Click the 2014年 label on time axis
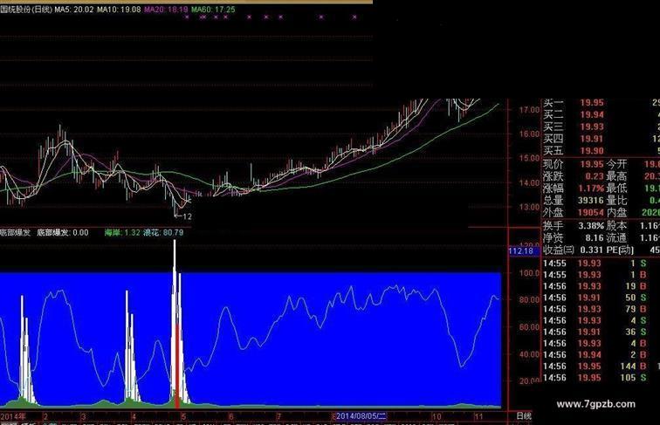This screenshot has height=425, width=660. tap(12, 416)
